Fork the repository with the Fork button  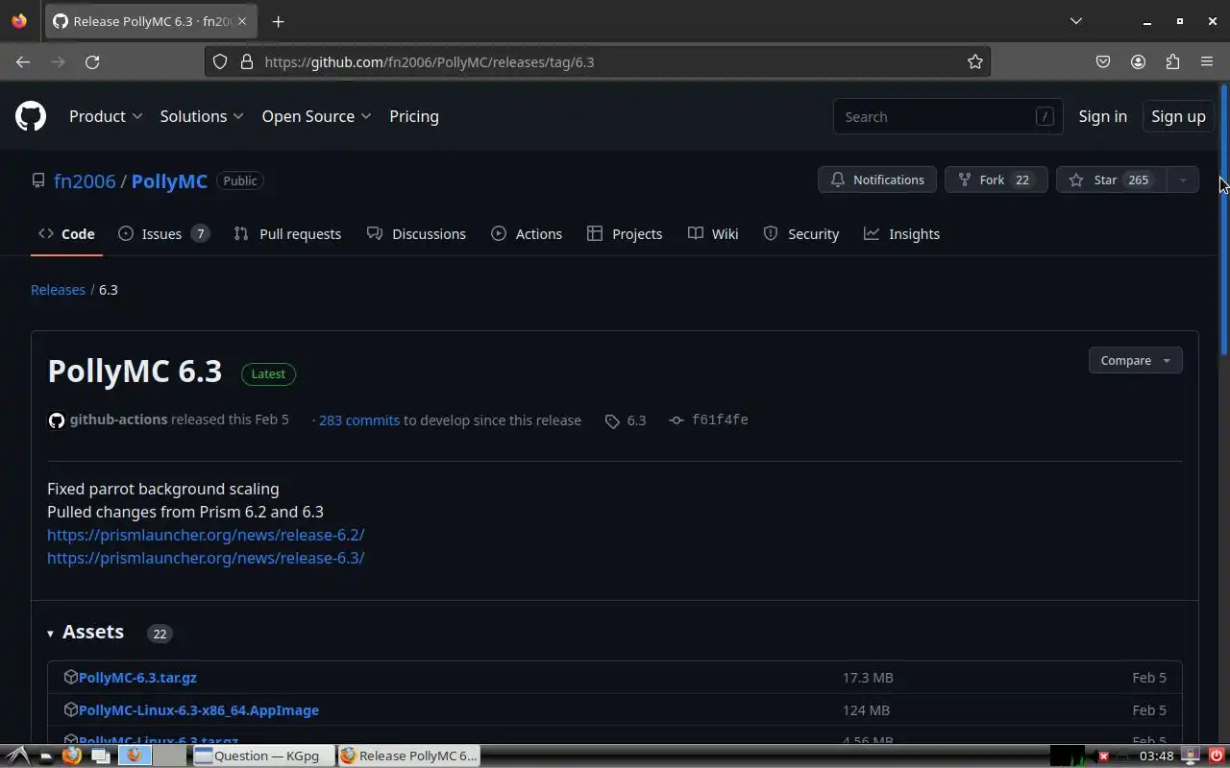pyautogui.click(x=996, y=180)
